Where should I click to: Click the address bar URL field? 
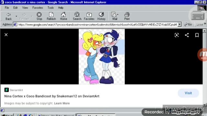point(97,24)
